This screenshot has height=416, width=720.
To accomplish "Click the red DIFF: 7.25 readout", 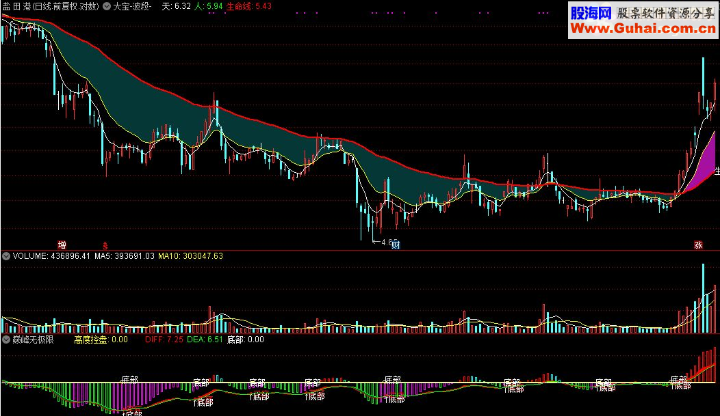I will point(164,339).
